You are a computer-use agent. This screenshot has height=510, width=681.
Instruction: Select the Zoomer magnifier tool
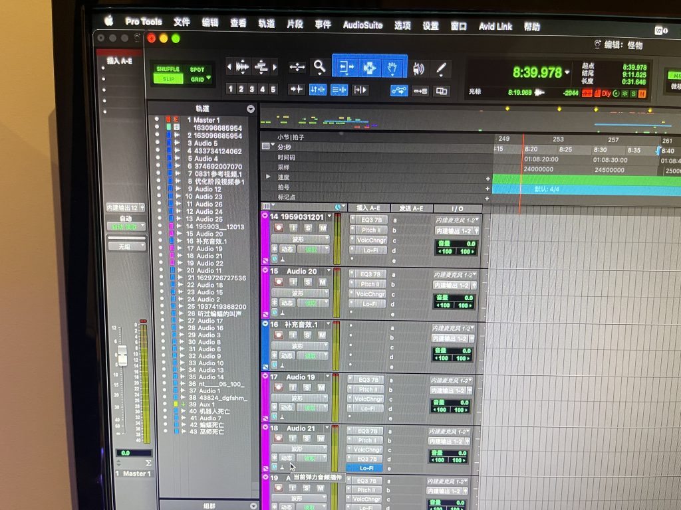click(320, 67)
